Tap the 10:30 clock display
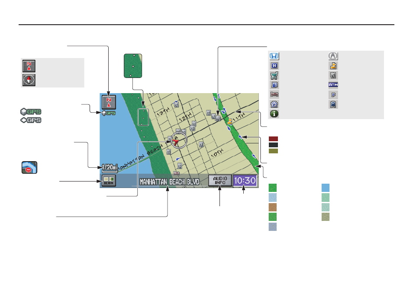The image size is (413, 282). tap(245, 181)
